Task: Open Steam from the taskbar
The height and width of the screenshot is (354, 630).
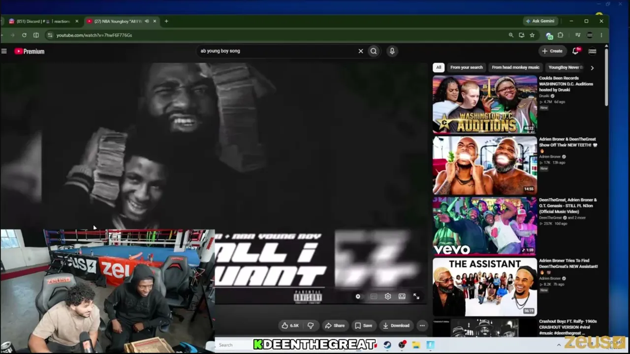Action: point(387,345)
